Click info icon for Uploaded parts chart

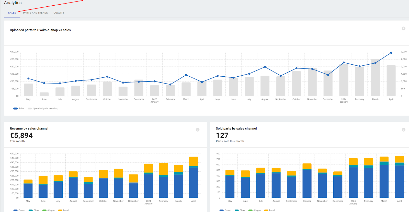(403, 28)
